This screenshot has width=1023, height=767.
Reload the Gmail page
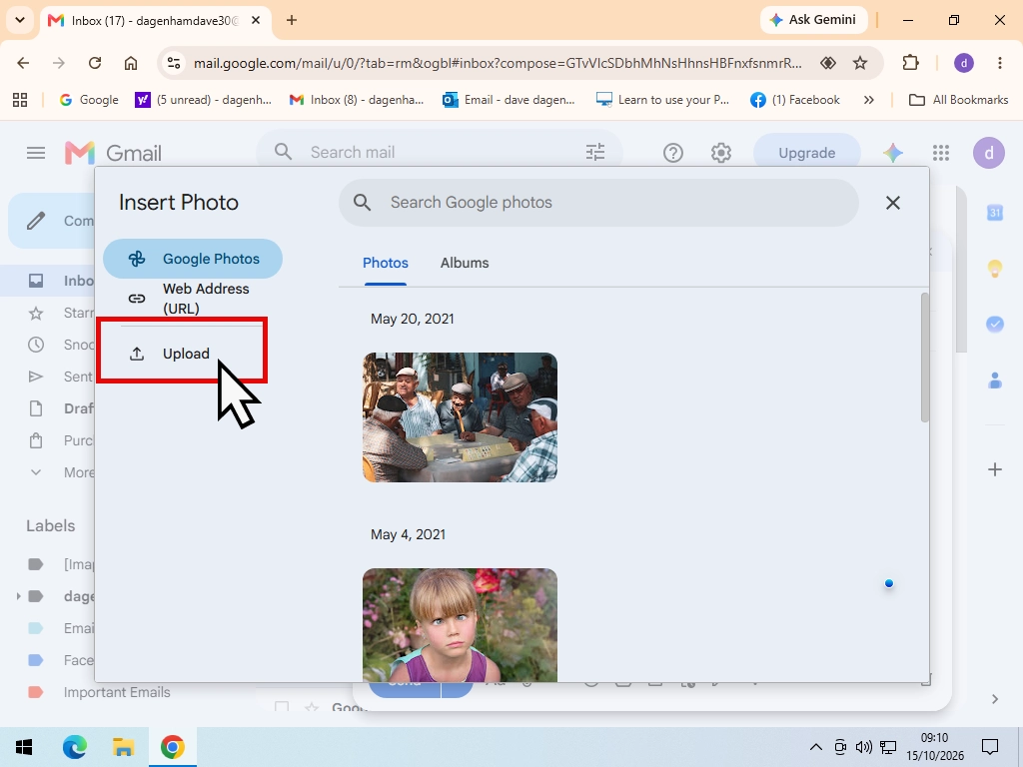click(95, 63)
